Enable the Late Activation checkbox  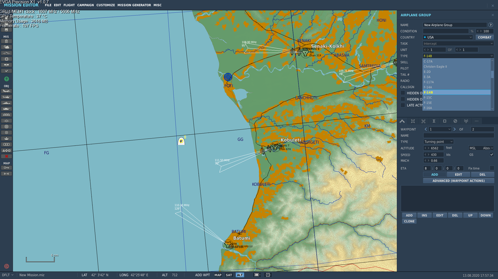403,105
